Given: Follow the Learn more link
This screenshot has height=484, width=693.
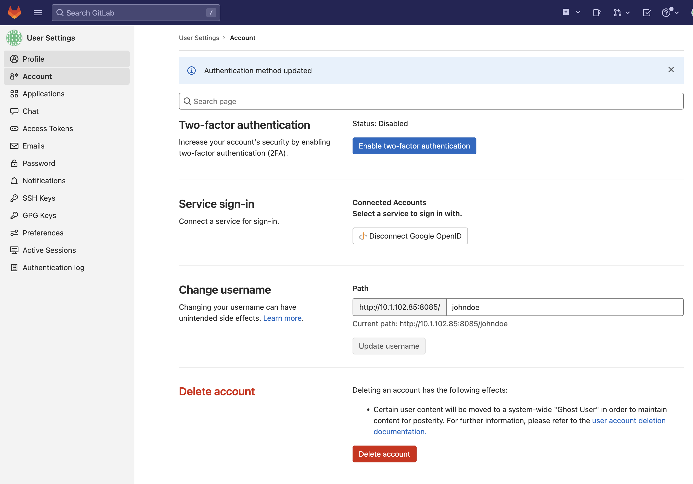Looking at the screenshot, I should 282,318.
